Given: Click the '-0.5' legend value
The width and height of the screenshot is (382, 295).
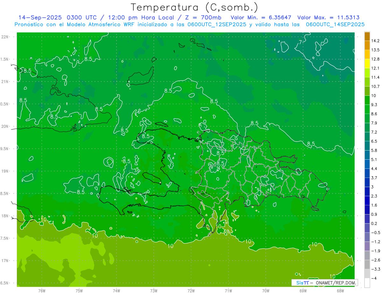Looking at the screenshot, I should tap(376, 233).
